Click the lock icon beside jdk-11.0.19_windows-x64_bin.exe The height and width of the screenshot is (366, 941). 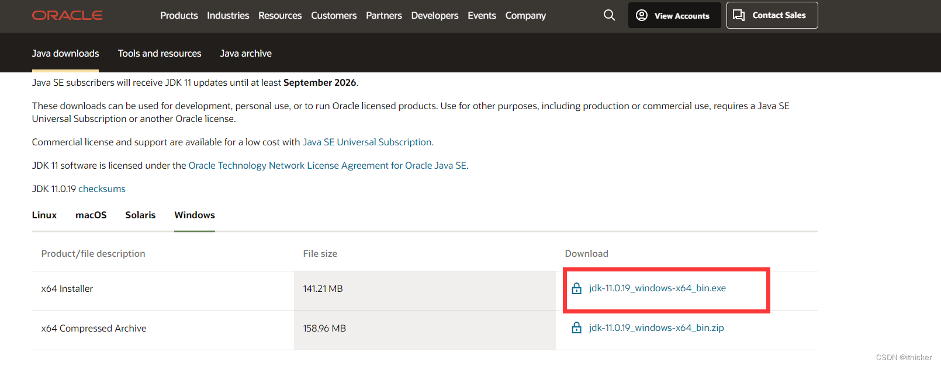(576, 288)
